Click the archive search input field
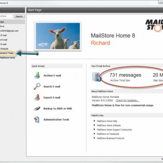Viewport: 163px width, 163px height. [x=6, y=16]
